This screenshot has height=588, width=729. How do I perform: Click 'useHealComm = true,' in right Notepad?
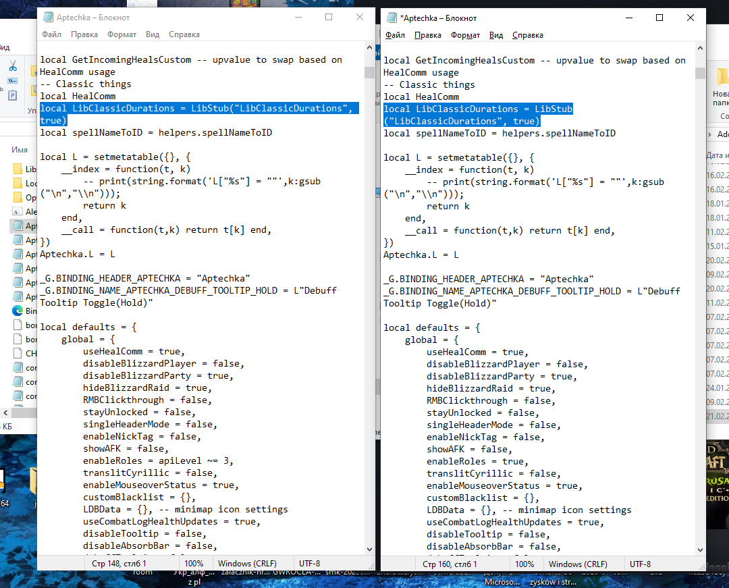(x=477, y=352)
